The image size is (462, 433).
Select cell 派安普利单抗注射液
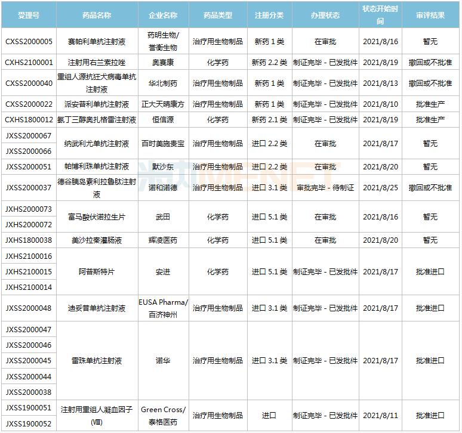(97, 104)
